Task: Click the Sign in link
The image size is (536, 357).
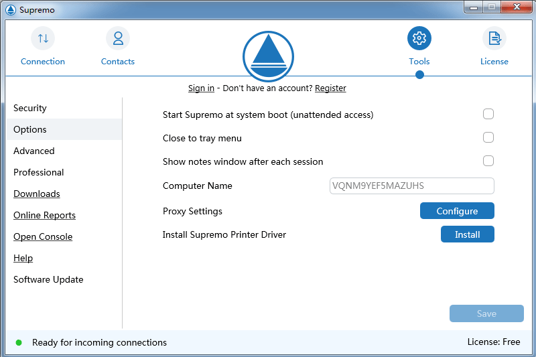Action: tap(201, 88)
